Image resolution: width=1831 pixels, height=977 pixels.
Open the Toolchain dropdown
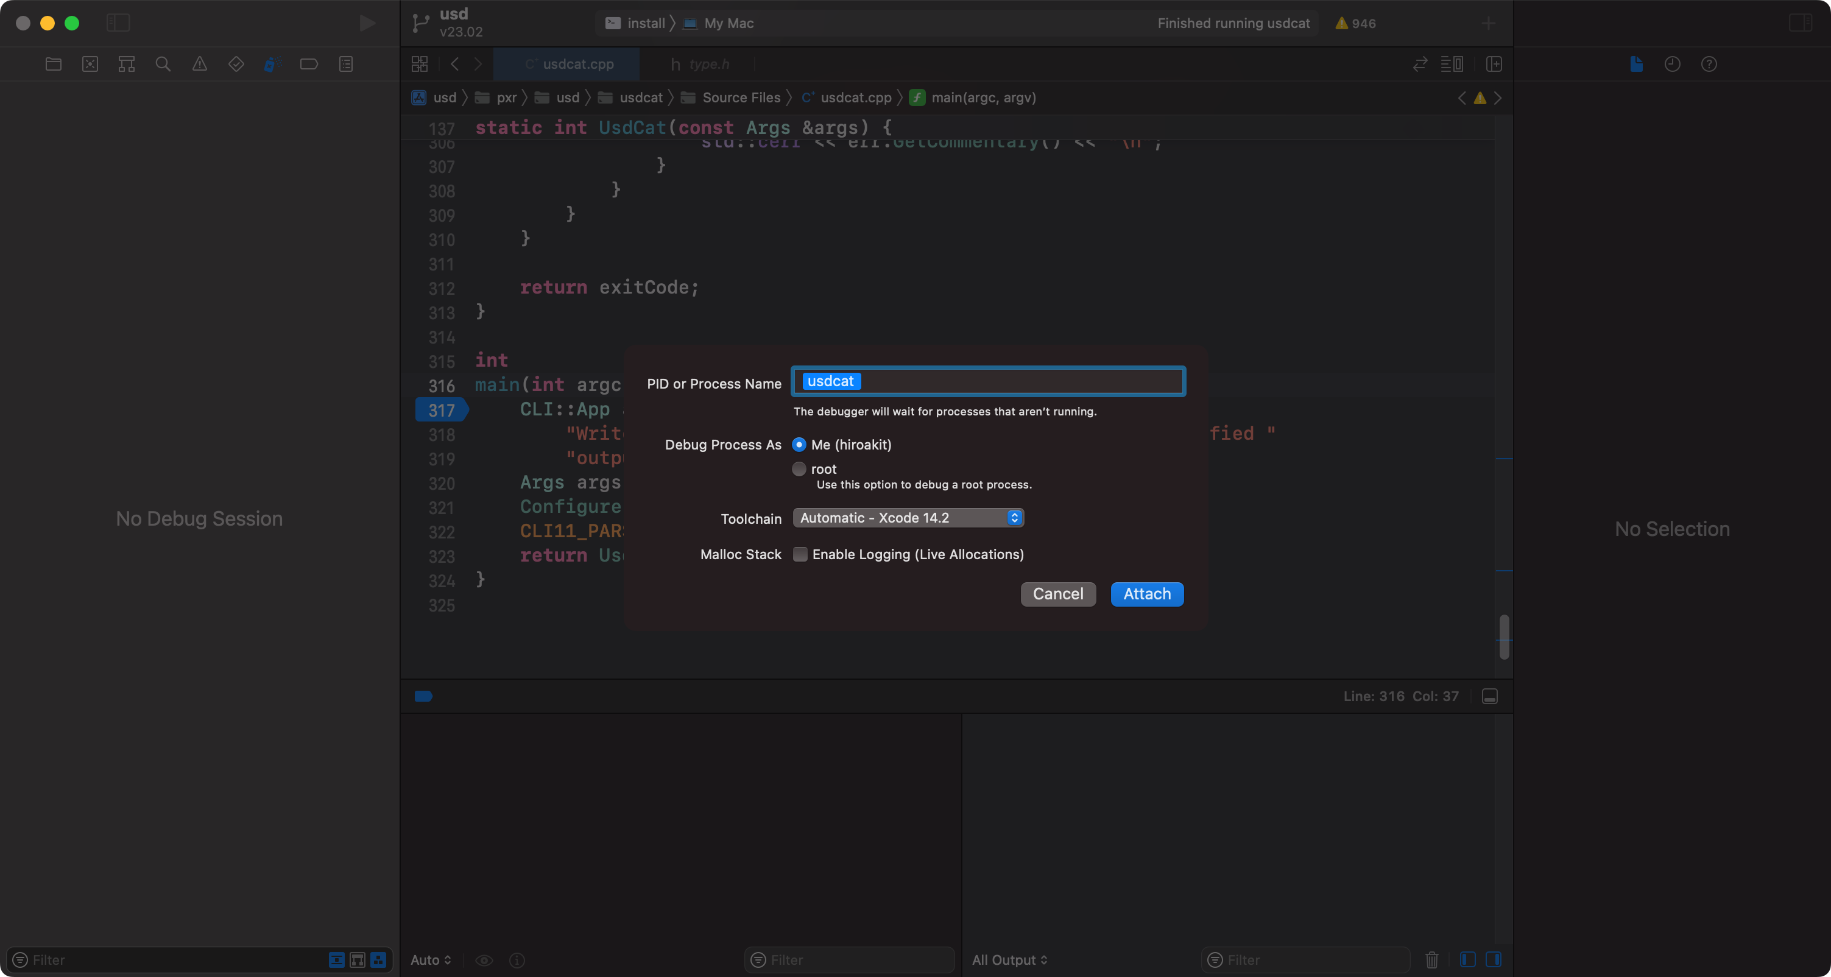(x=908, y=517)
